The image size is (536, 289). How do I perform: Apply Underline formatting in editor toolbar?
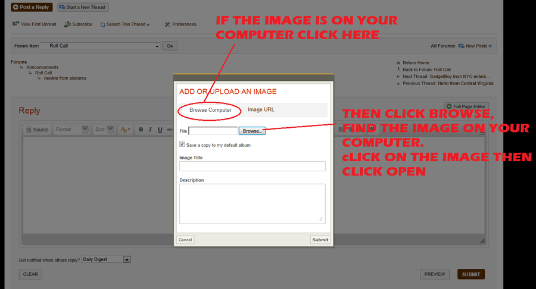coord(160,130)
